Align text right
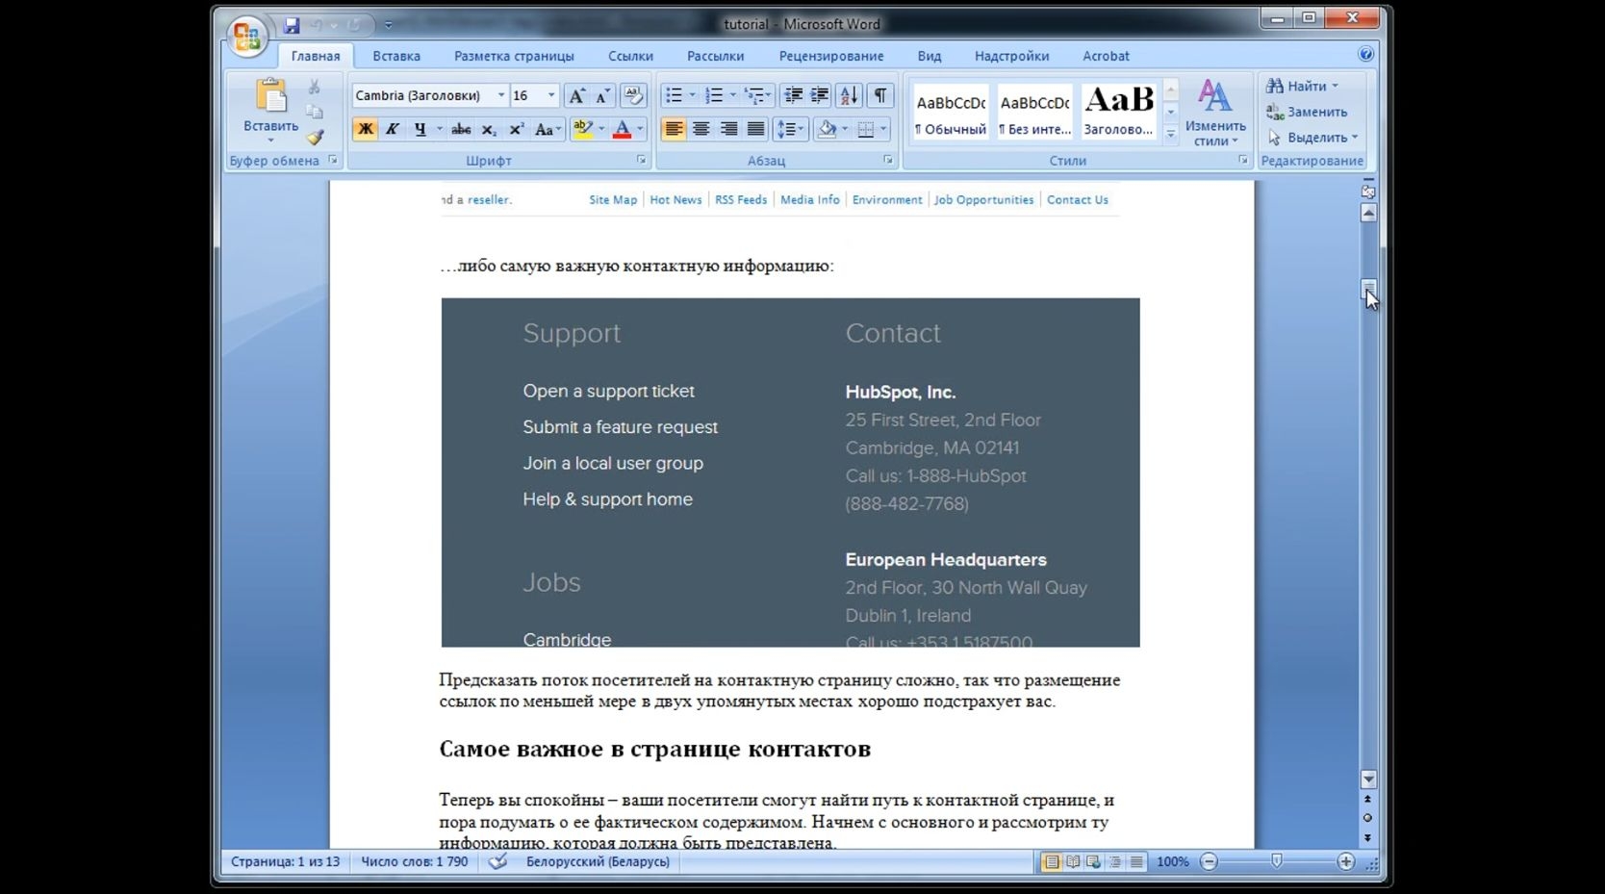The width and height of the screenshot is (1605, 894). coord(728,129)
